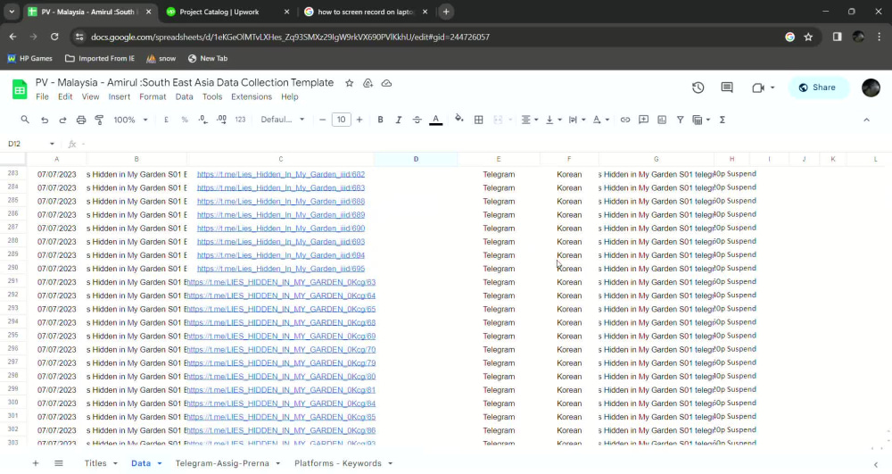The height and width of the screenshot is (474, 892).
Task: Open the all sheets list
Action: pos(59,463)
